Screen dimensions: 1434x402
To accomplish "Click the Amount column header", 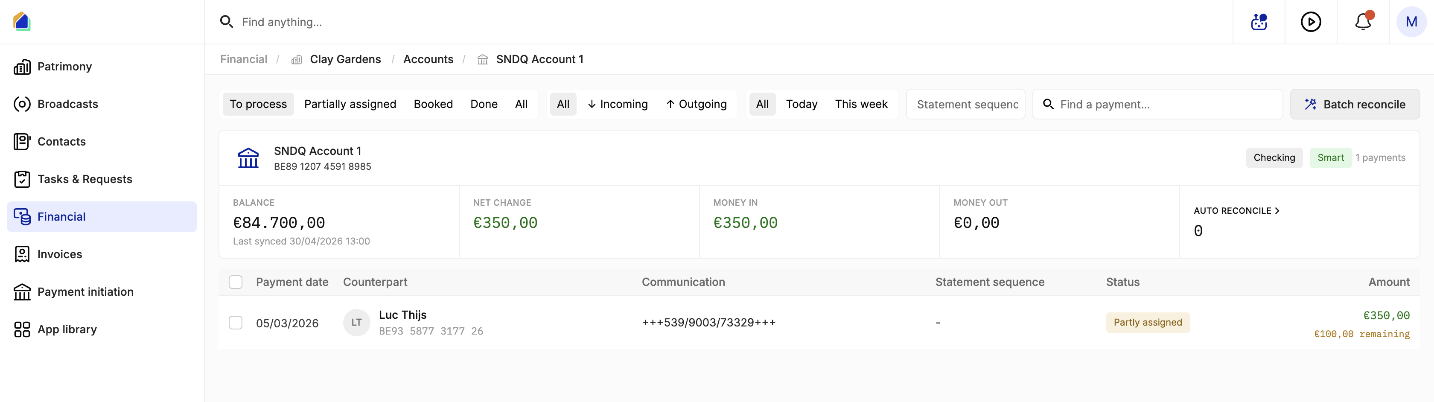I will point(1389,282).
